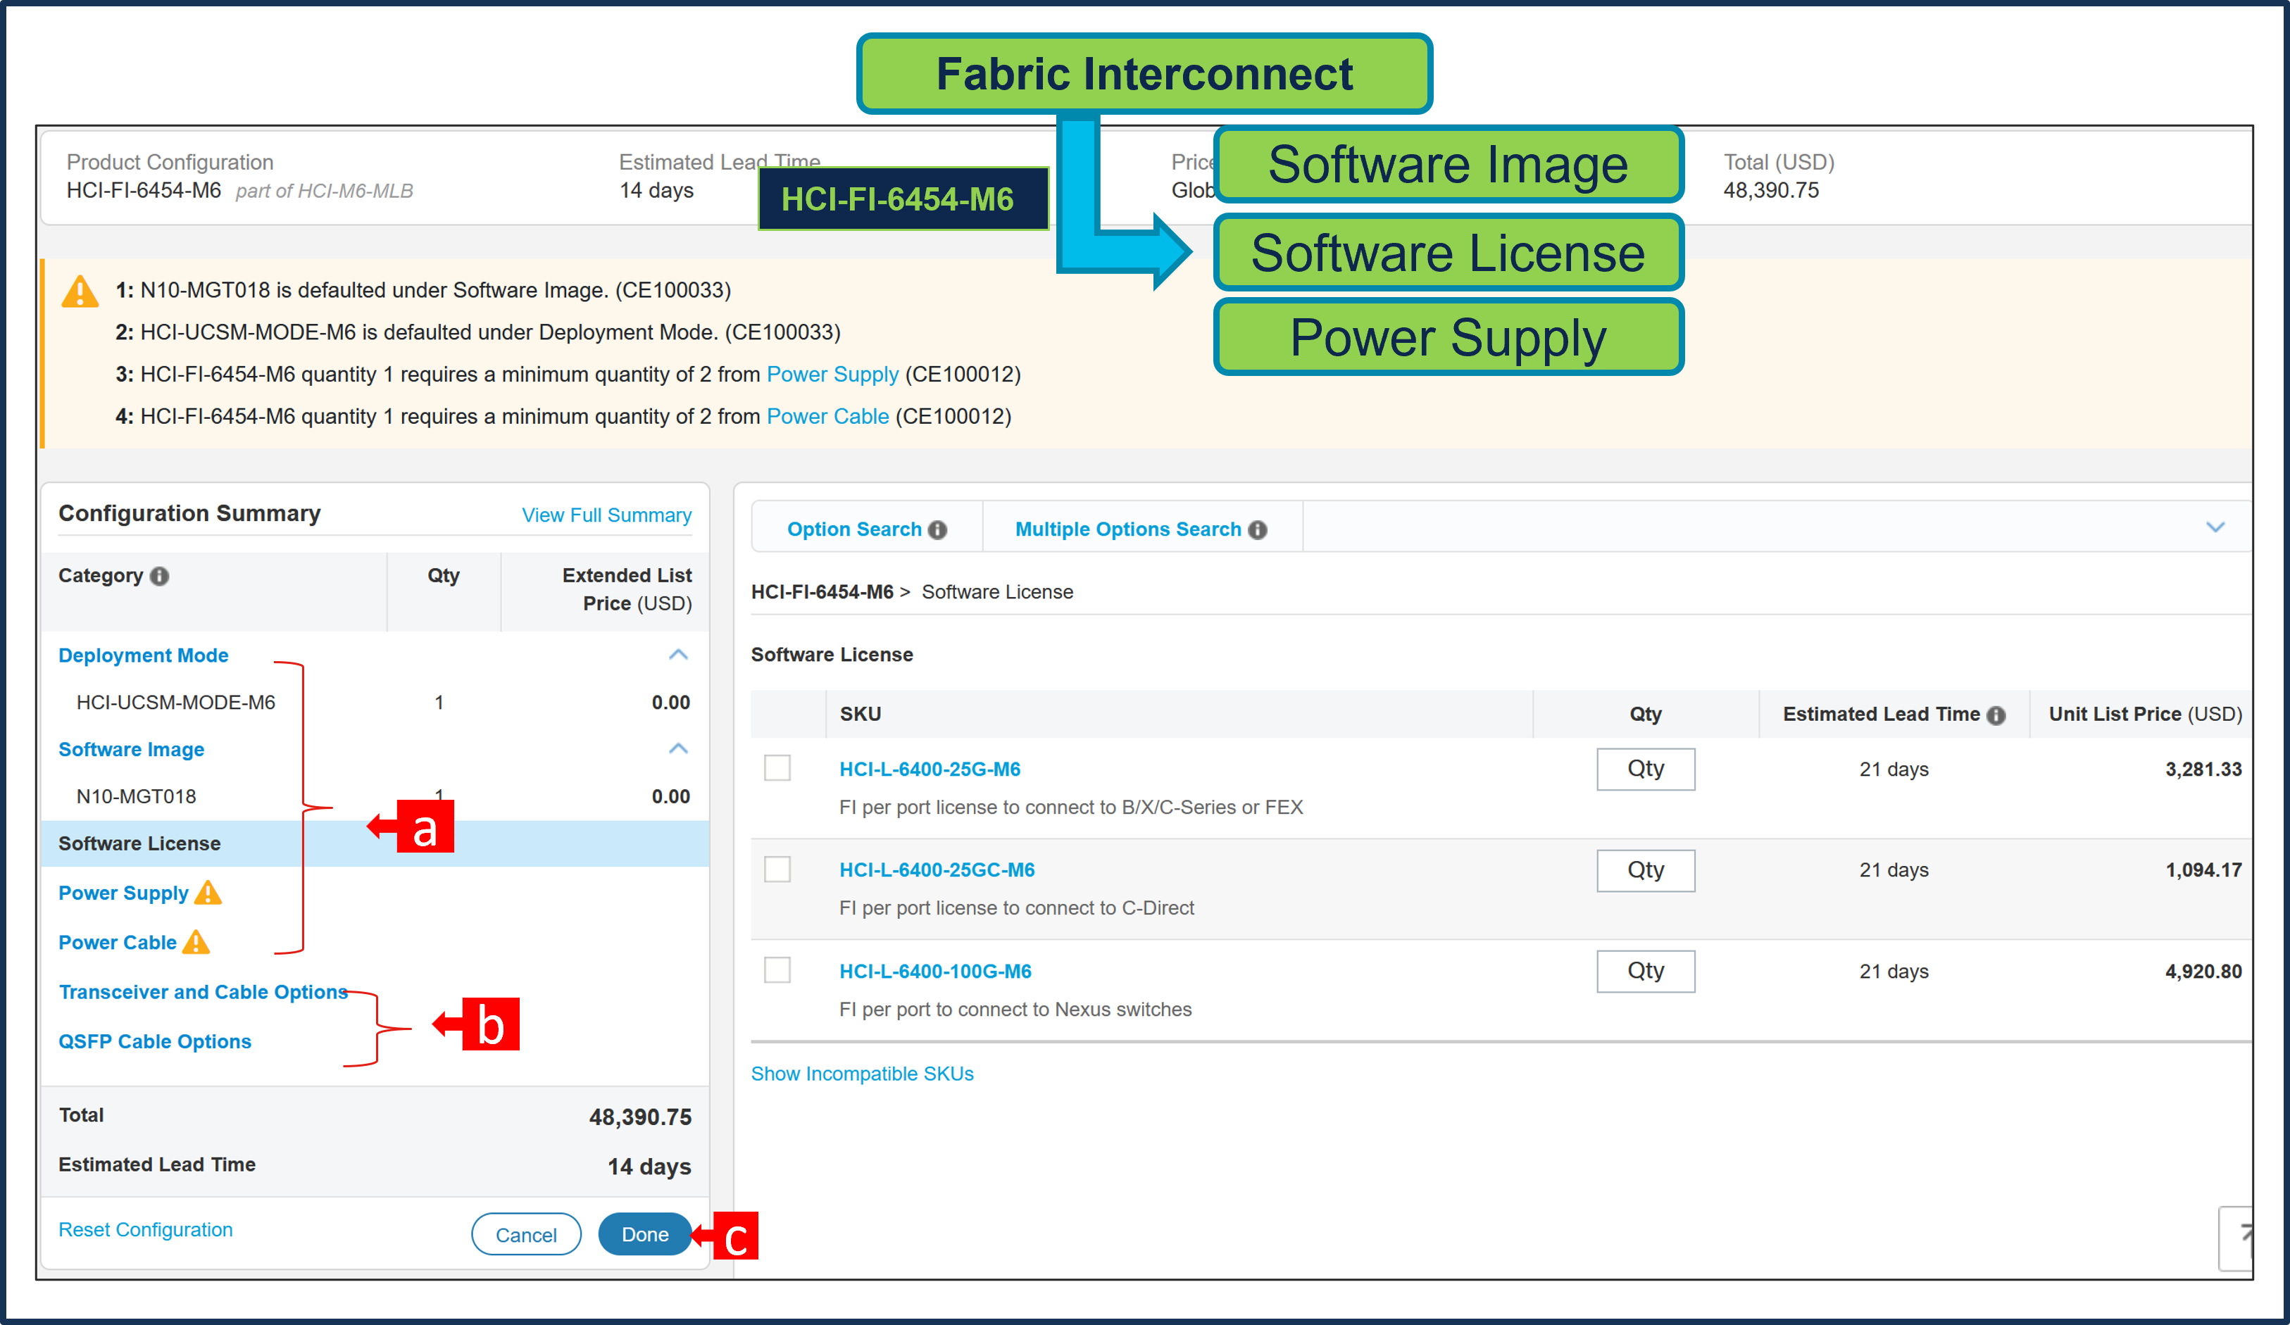Viewport: 2290px width, 1325px height.
Task: Click the Done button
Action: coord(645,1234)
